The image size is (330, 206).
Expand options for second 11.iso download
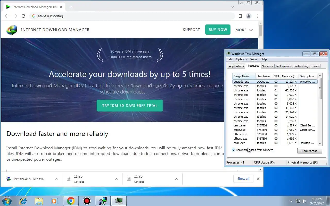[176, 179]
